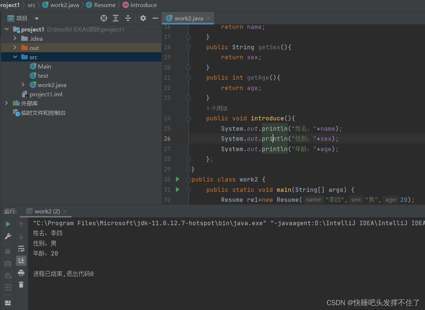Click 进程已结束 exit message in console
Viewport: 425px width, 310px height.
63,274
